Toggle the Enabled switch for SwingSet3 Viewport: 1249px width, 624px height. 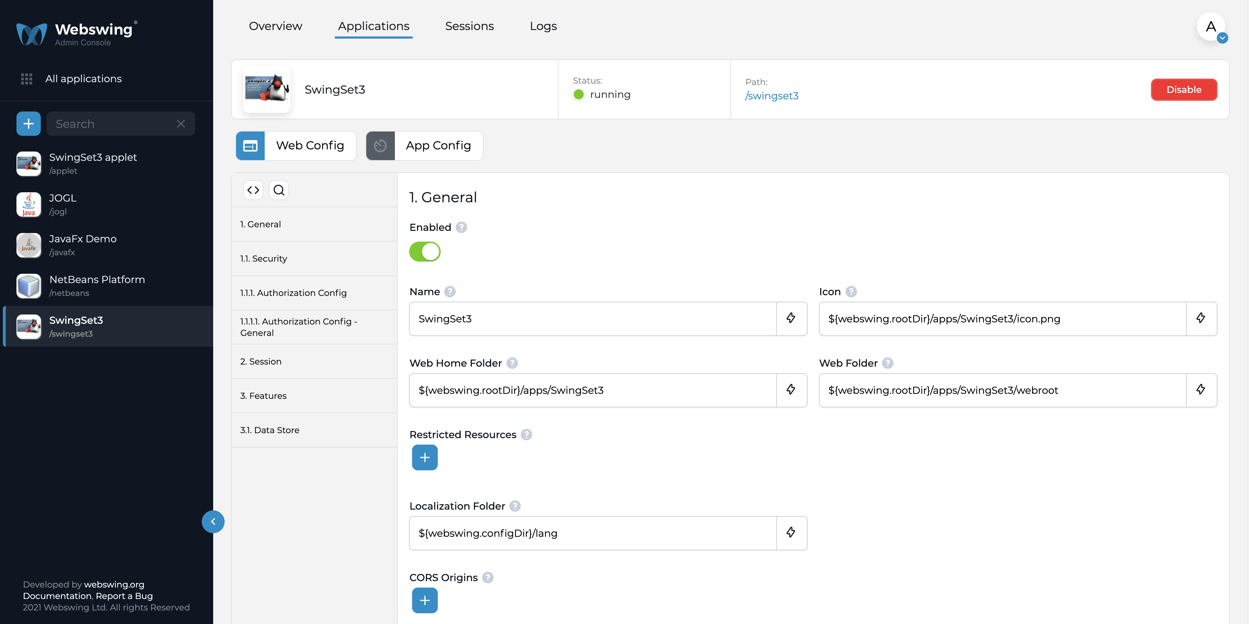click(x=425, y=252)
